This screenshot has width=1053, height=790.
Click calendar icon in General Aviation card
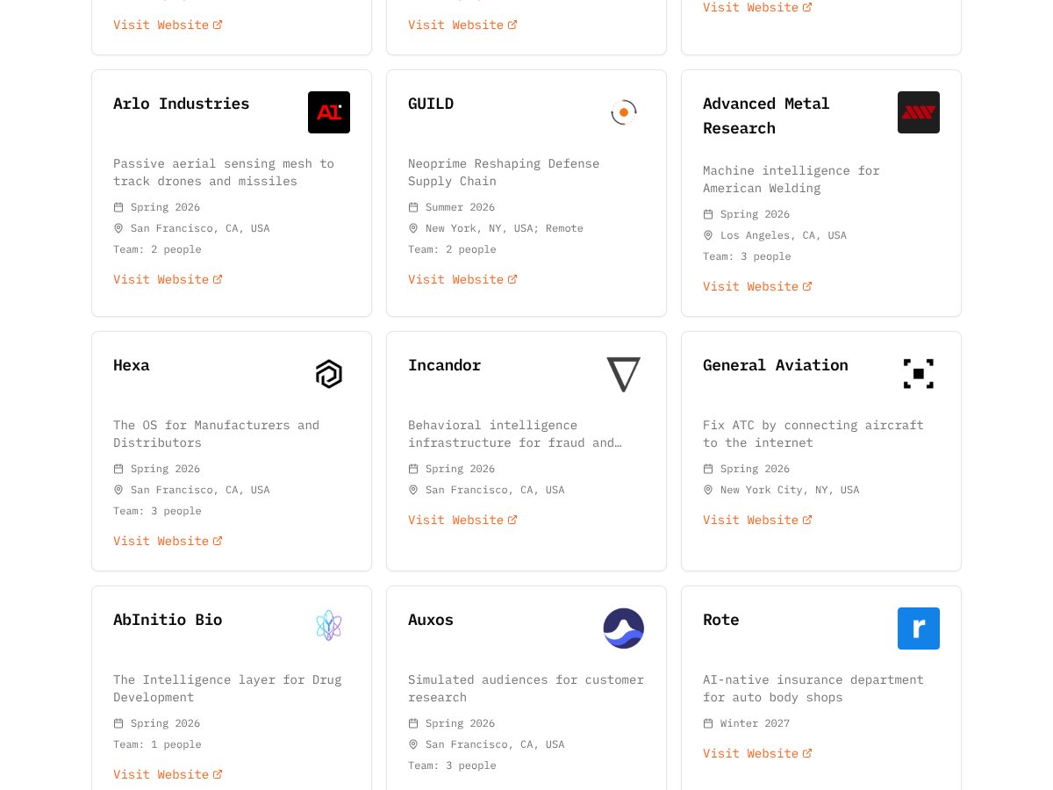[708, 469]
